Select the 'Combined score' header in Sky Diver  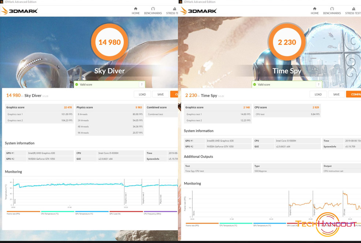(x=161, y=107)
